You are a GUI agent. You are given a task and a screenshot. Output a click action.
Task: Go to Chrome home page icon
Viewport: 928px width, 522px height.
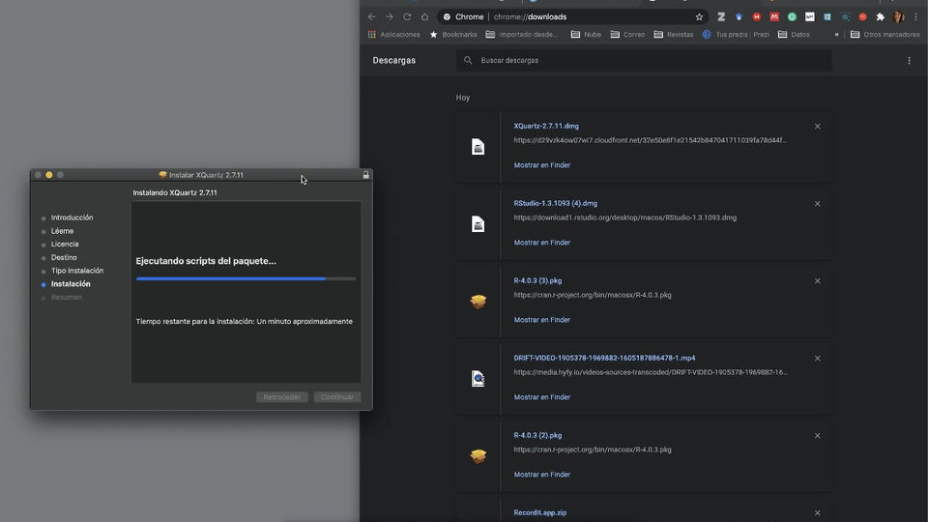pos(425,17)
